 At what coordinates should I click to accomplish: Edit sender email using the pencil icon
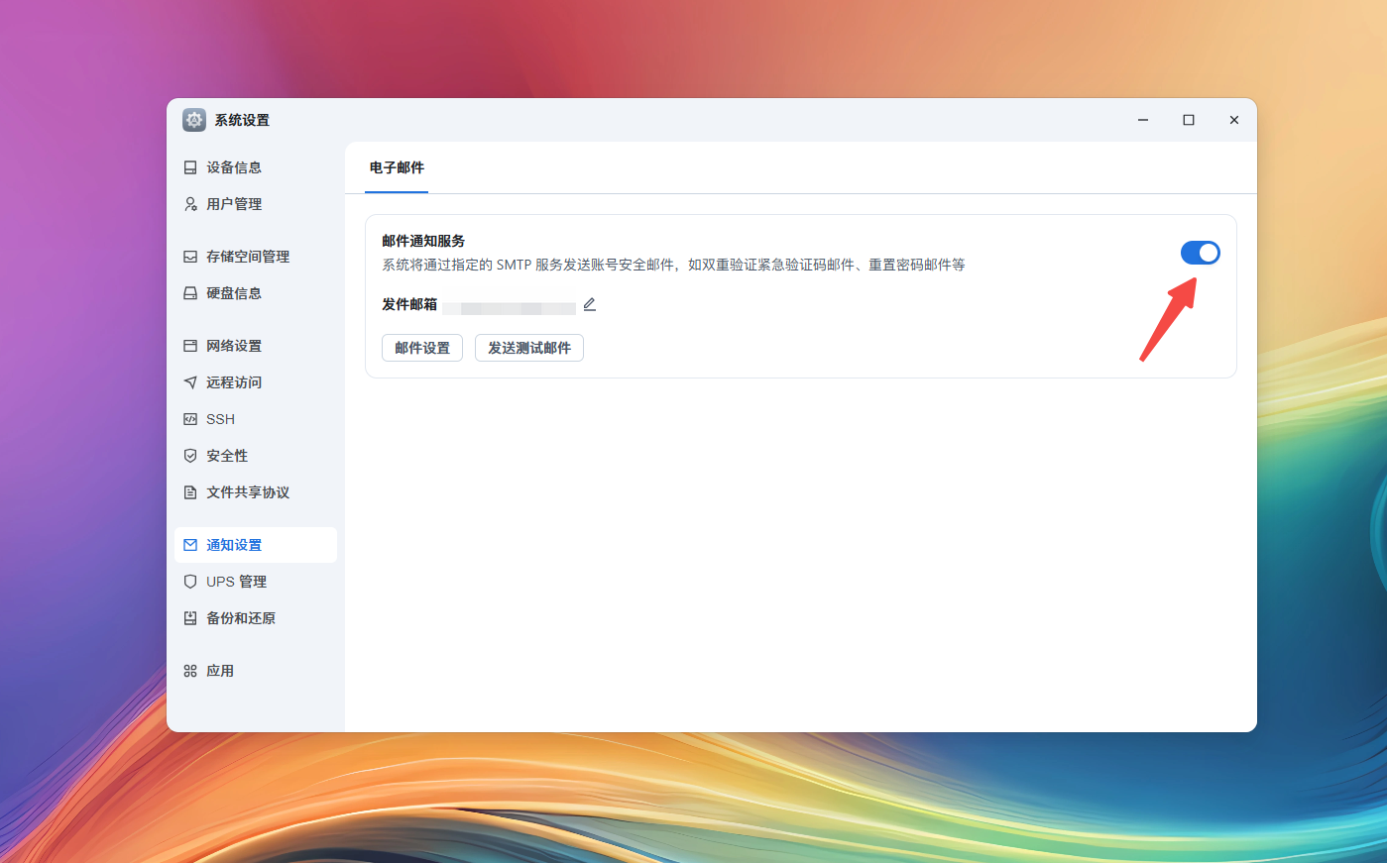(590, 304)
